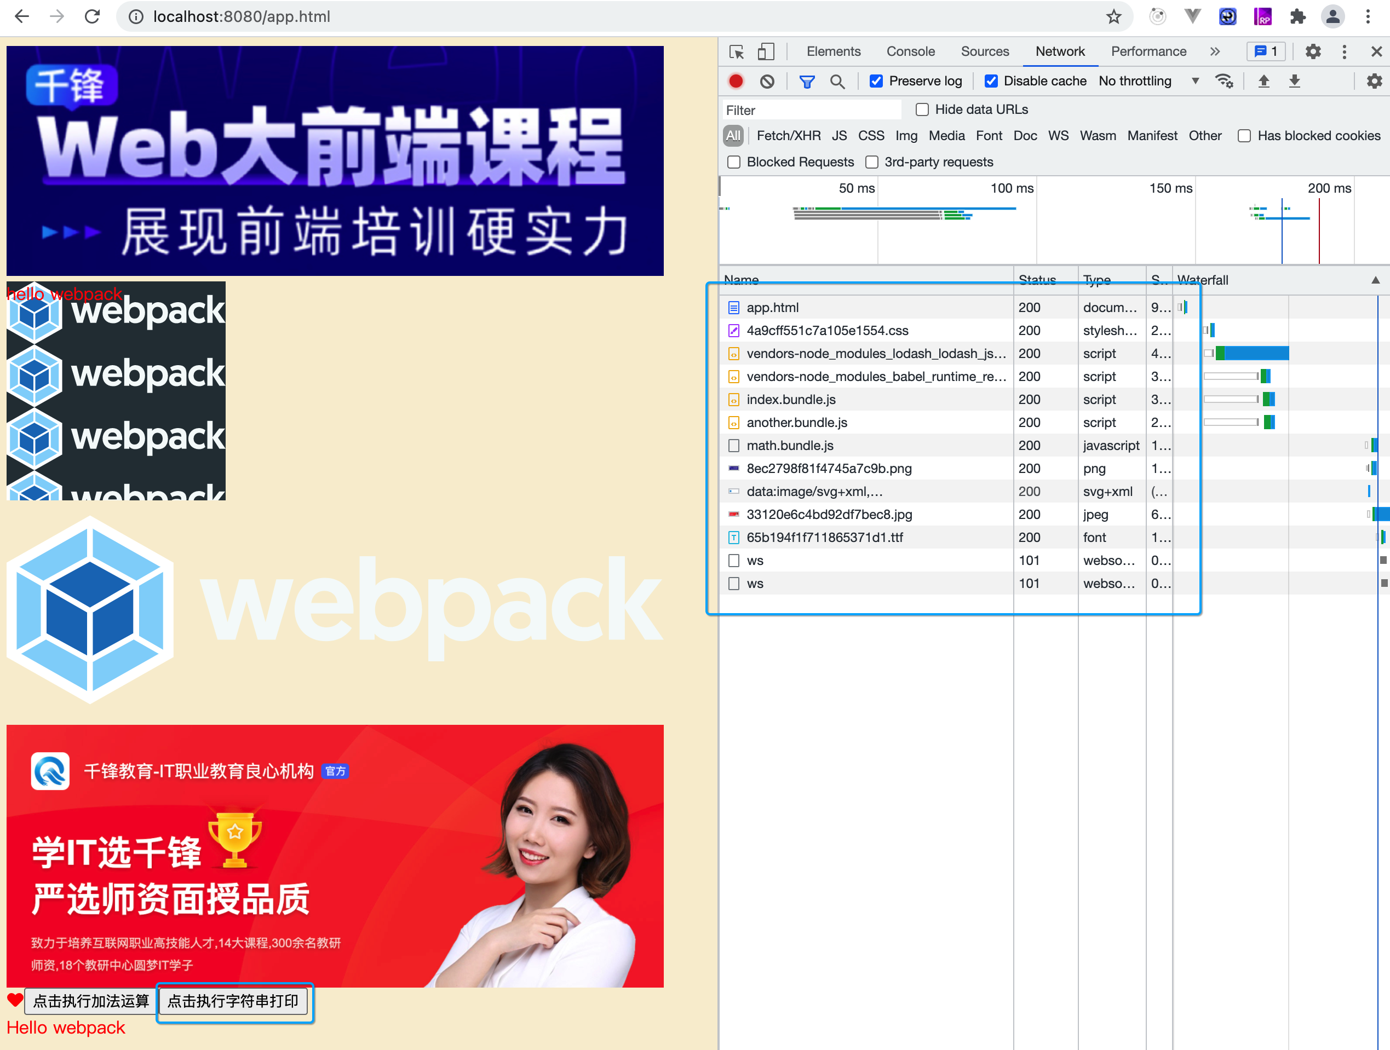Clear the network log
Image resolution: width=1390 pixels, height=1050 pixels.
point(767,81)
